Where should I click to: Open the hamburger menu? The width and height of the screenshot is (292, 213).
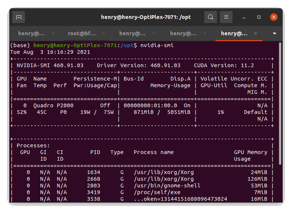click(226, 17)
